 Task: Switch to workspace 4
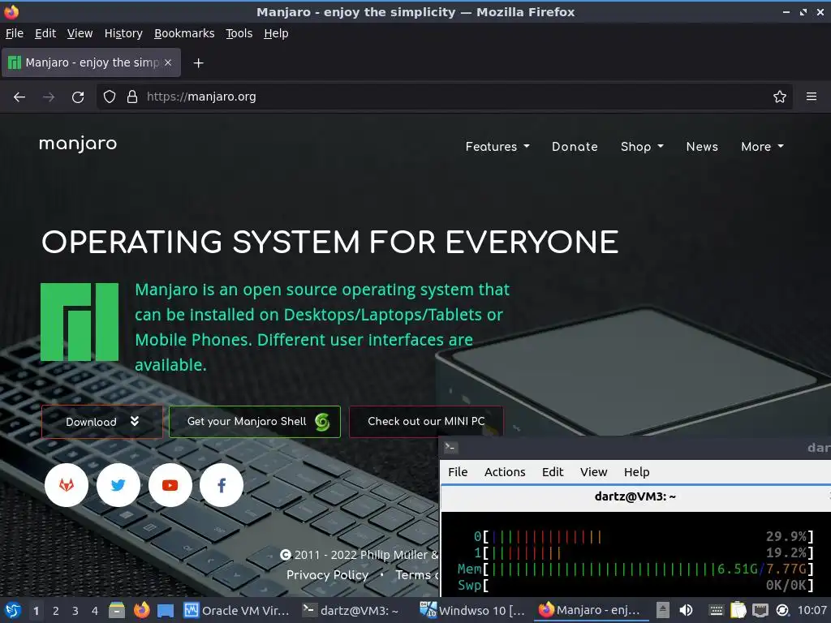[95, 611]
